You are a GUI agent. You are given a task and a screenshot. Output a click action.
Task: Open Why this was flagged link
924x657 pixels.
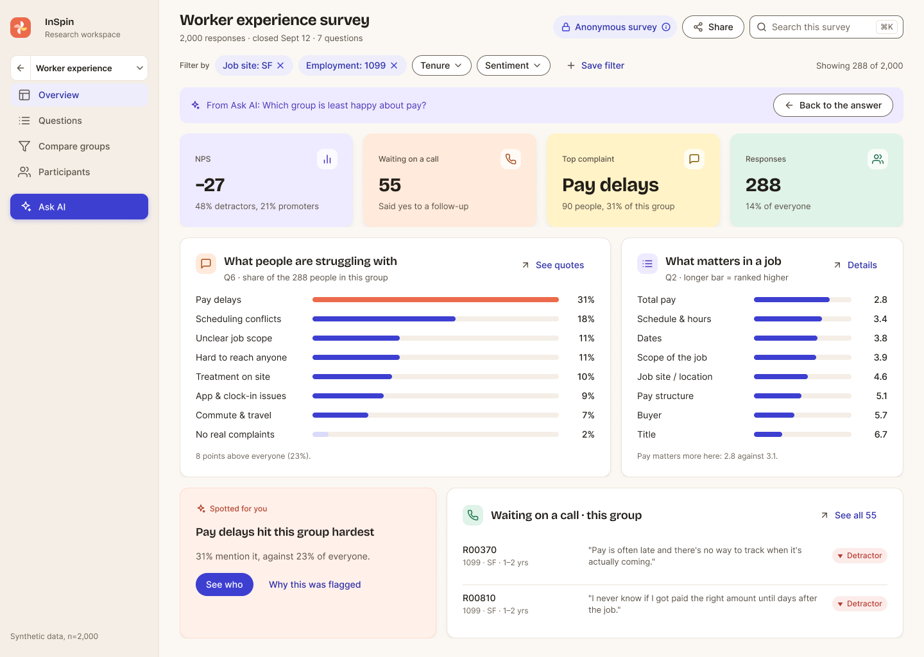coord(314,584)
